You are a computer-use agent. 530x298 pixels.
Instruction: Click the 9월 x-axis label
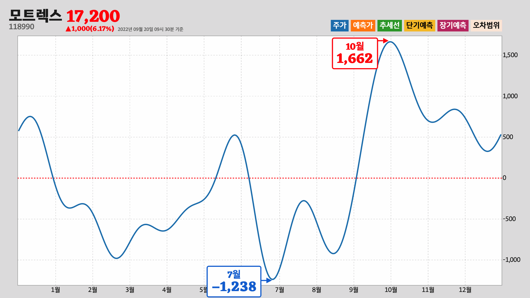[354, 290]
